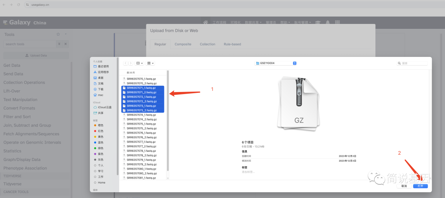Switch to the Collection upload tab

(x=207, y=44)
